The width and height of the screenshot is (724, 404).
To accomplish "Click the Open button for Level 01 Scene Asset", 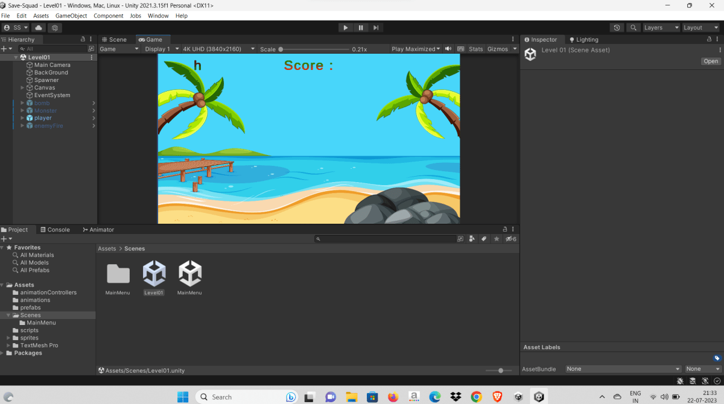I will (710, 61).
